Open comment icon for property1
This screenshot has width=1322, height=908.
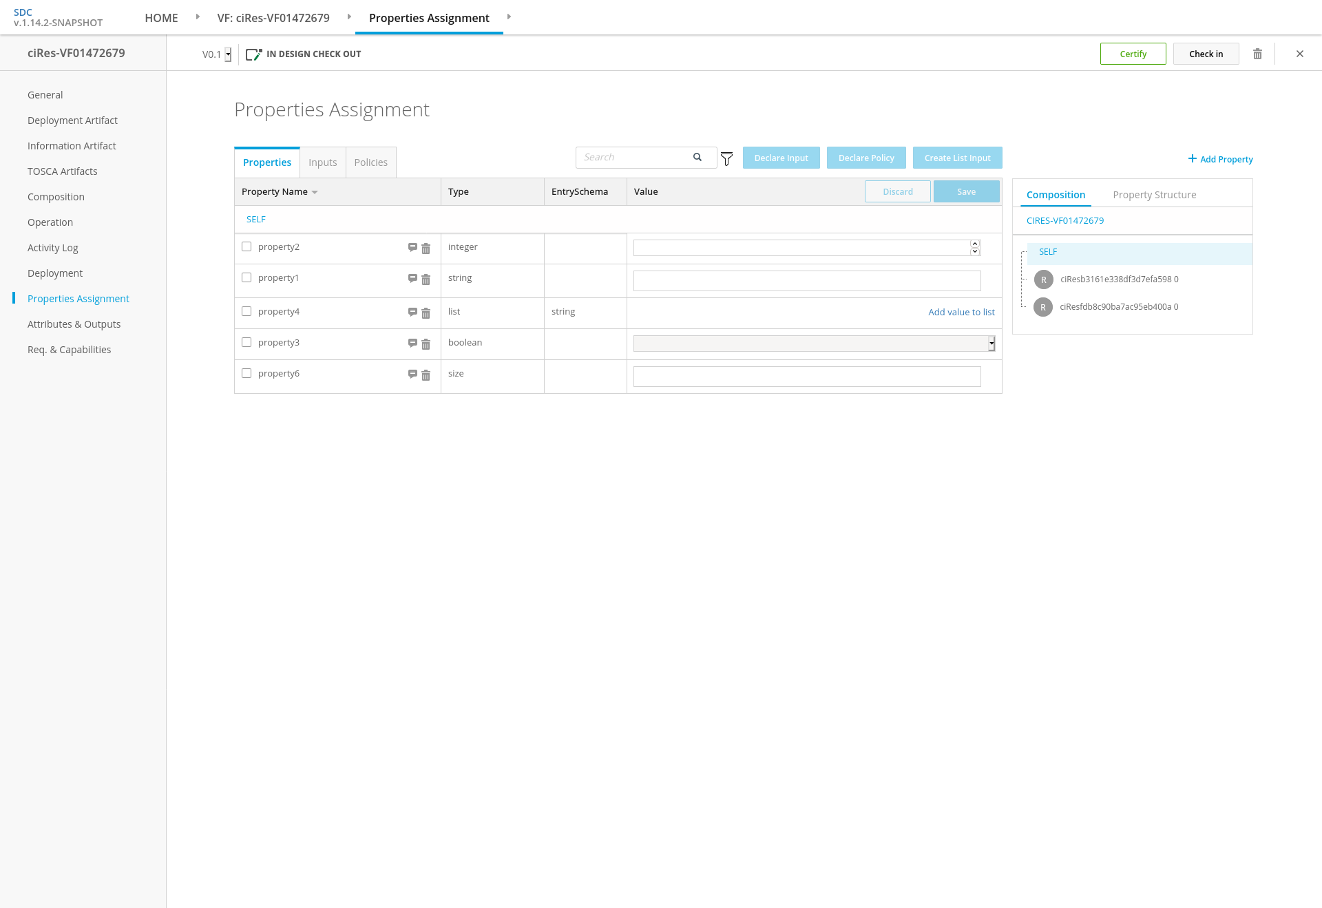coord(412,279)
